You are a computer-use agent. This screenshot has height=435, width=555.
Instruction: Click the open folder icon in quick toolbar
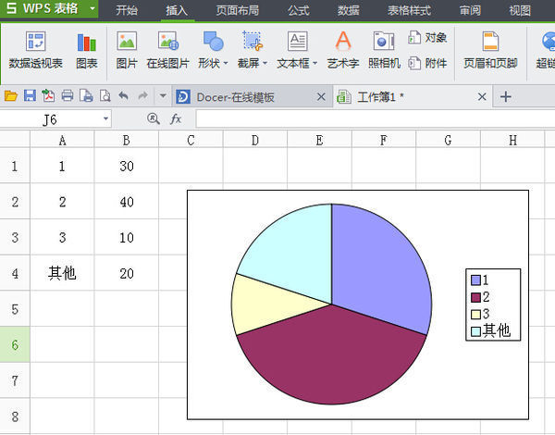(x=11, y=95)
